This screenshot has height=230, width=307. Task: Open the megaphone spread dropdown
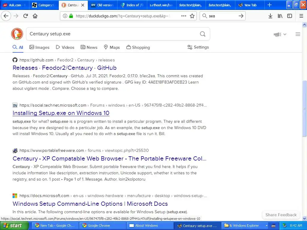280,34
